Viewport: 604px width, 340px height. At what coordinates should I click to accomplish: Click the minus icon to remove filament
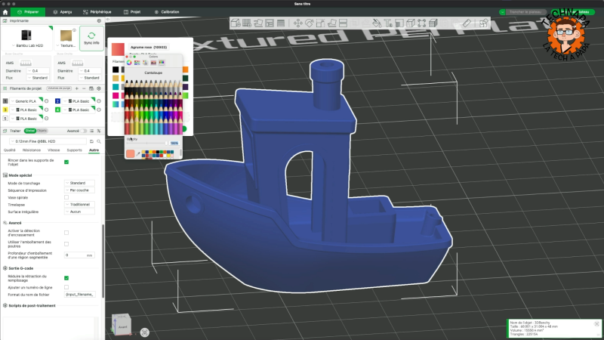tap(84, 88)
